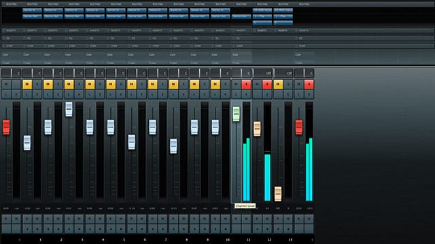This screenshot has height=244, width=435.
Task: Open channel 10 input routing dropdown
Action: pyautogui.click(x=220, y=10)
